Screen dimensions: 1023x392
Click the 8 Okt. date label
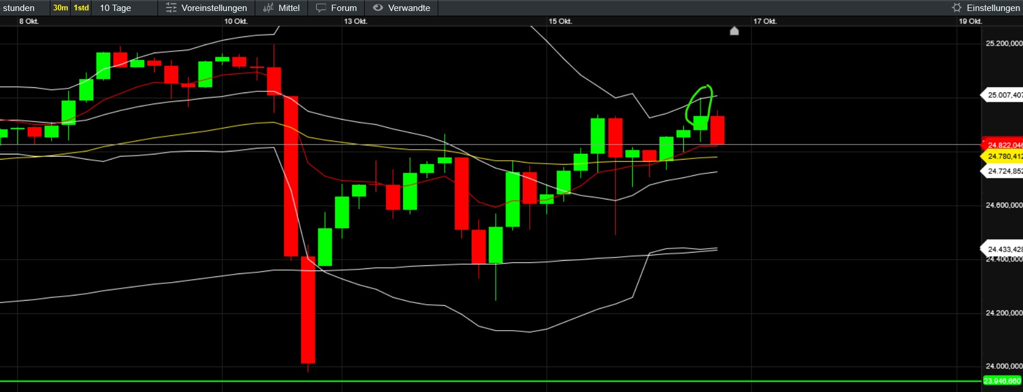point(29,21)
